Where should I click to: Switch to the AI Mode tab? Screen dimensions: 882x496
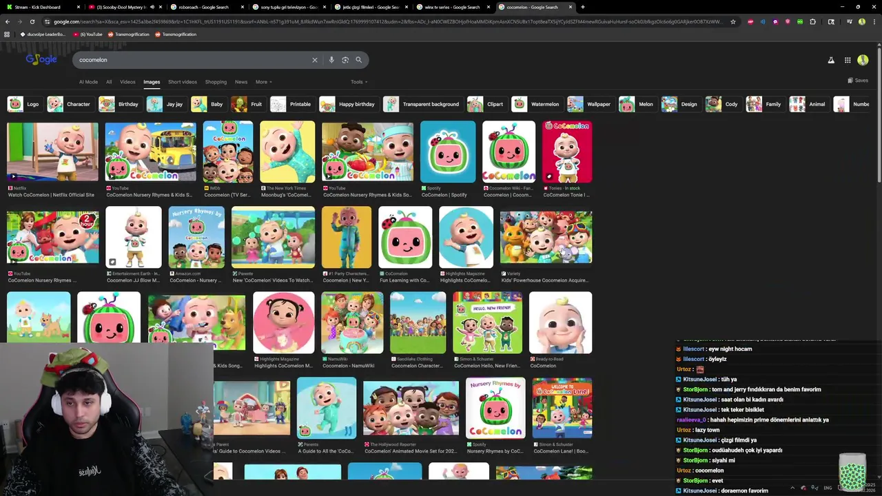(x=88, y=82)
